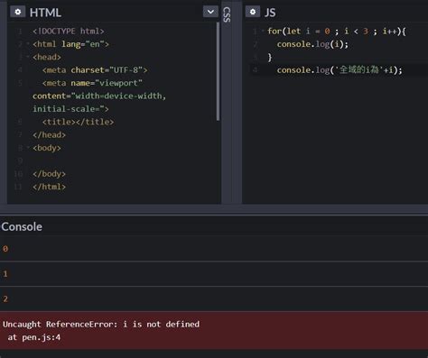Place cursor on console.log(i) line
This screenshot has height=358, width=428.
(312, 44)
